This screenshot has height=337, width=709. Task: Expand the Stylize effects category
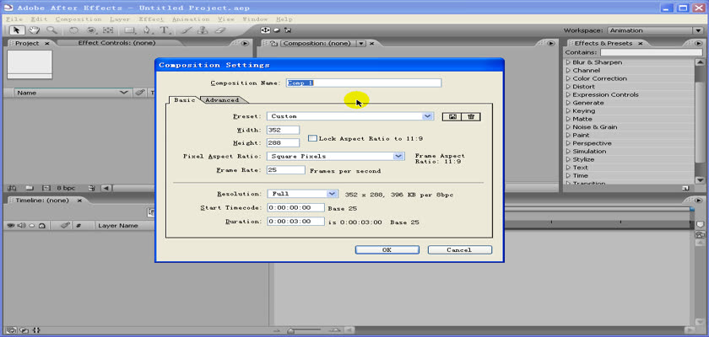click(x=568, y=160)
